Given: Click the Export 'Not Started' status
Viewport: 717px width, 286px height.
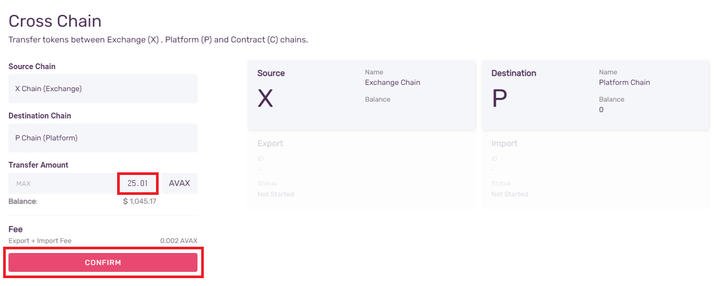Looking at the screenshot, I should 276,194.
